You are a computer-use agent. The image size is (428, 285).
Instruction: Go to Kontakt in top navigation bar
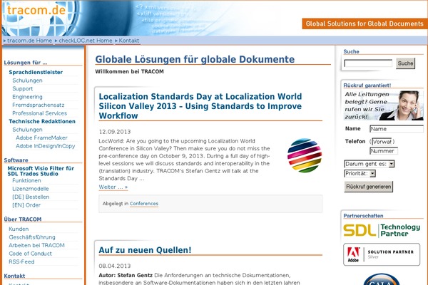click(x=129, y=41)
